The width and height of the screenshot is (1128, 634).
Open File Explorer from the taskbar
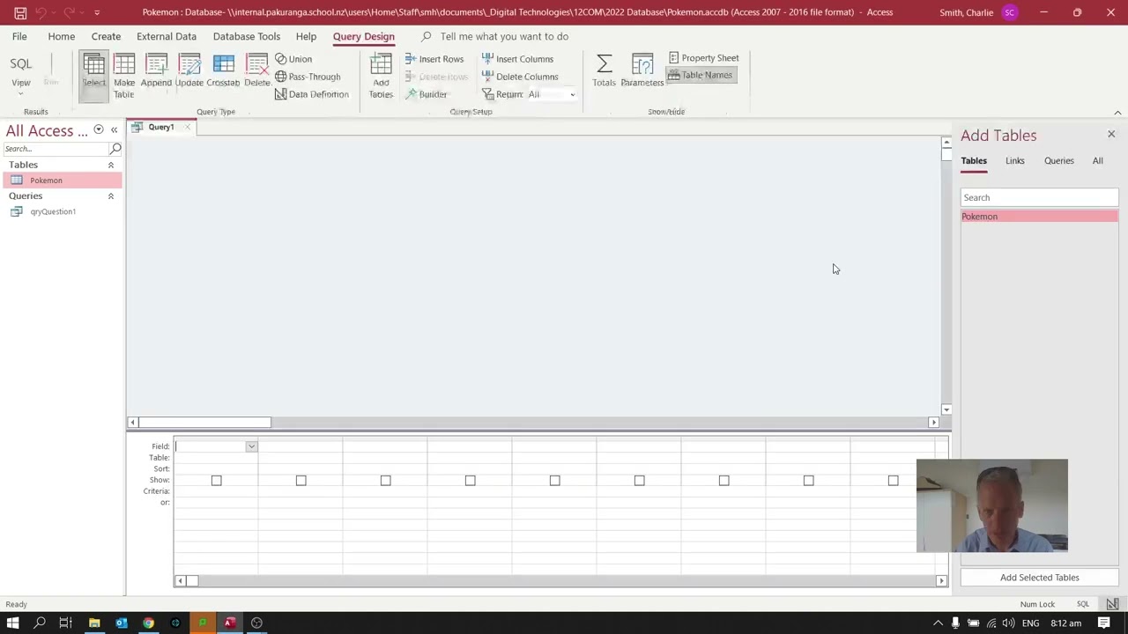(x=94, y=623)
